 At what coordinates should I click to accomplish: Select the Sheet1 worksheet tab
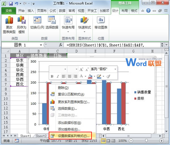tap(26, 136)
